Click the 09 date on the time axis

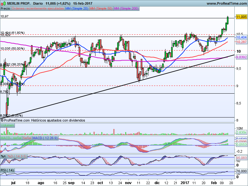[x=222, y=183]
